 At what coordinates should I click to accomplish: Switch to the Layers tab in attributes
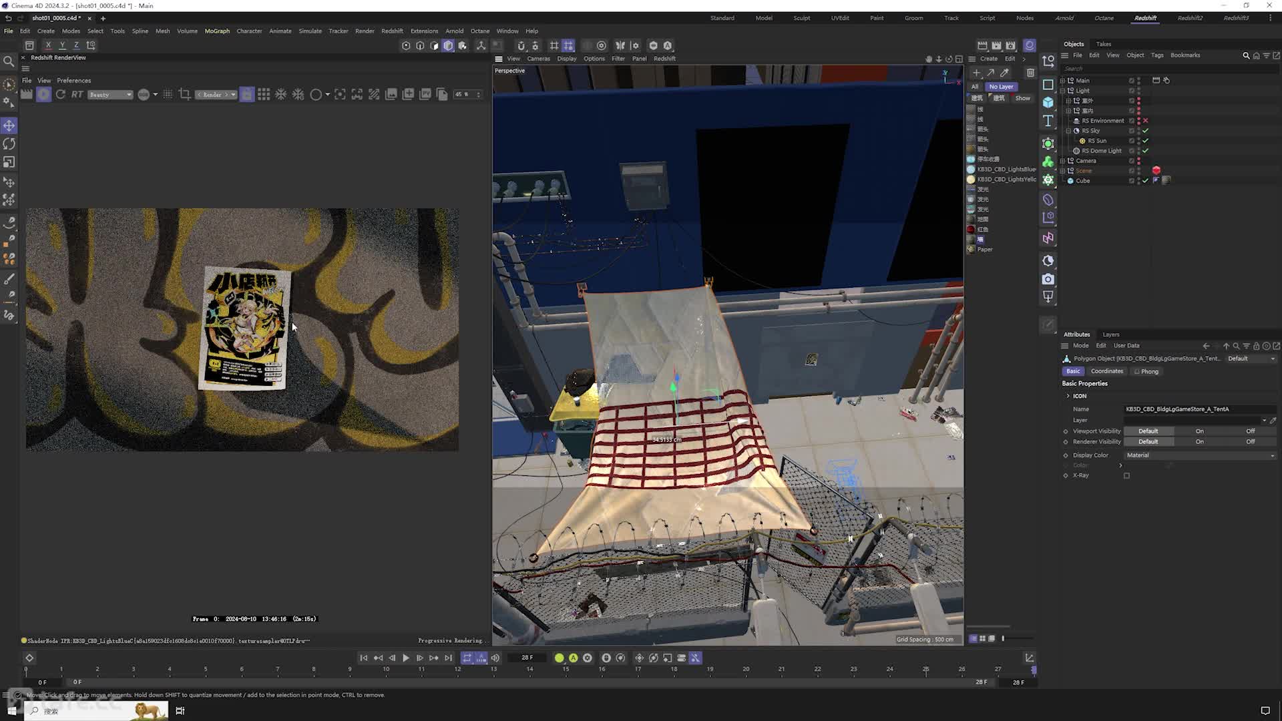click(1111, 334)
